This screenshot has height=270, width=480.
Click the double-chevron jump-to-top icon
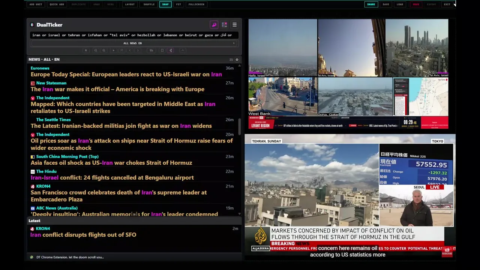121,50
